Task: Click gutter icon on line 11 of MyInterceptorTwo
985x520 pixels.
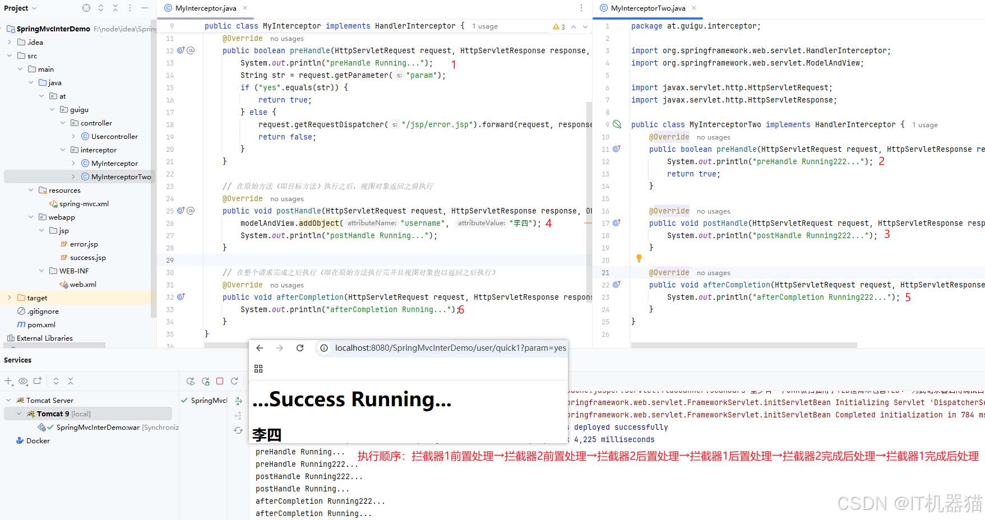Action: [x=617, y=148]
